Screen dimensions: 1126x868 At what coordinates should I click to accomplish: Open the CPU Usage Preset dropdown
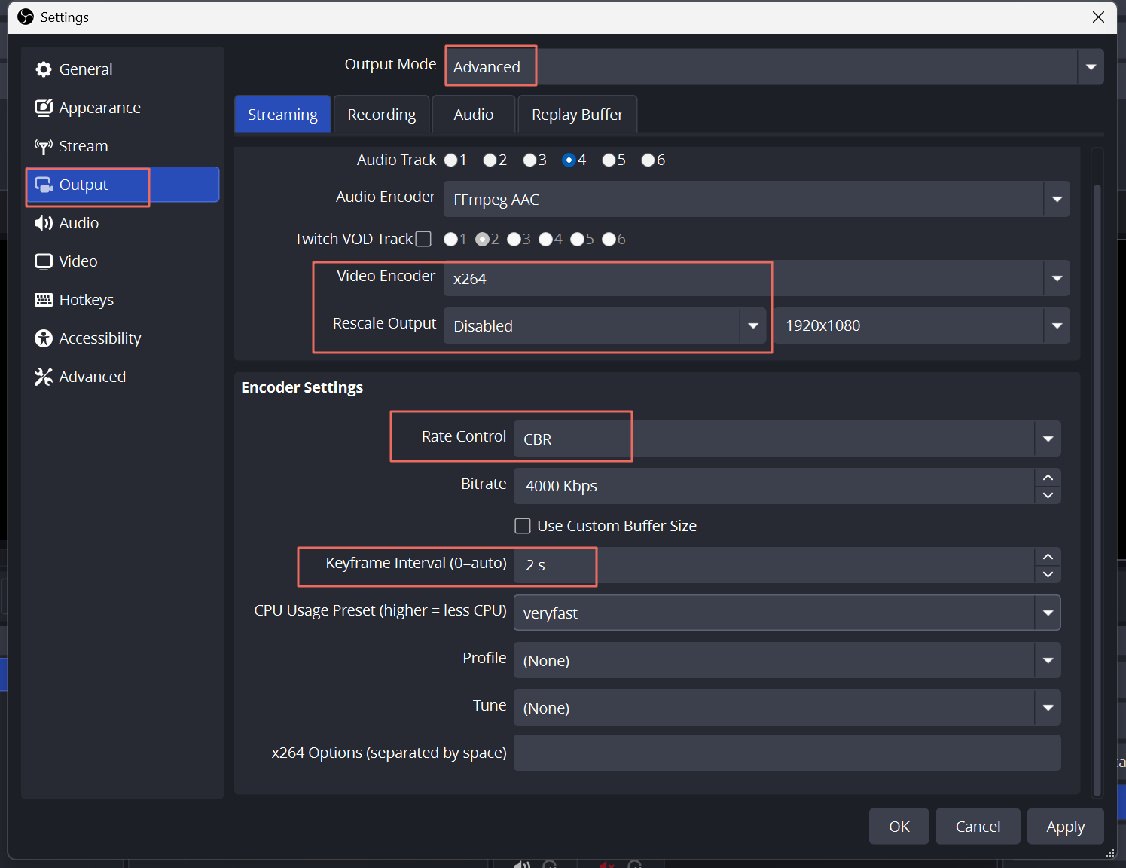787,613
